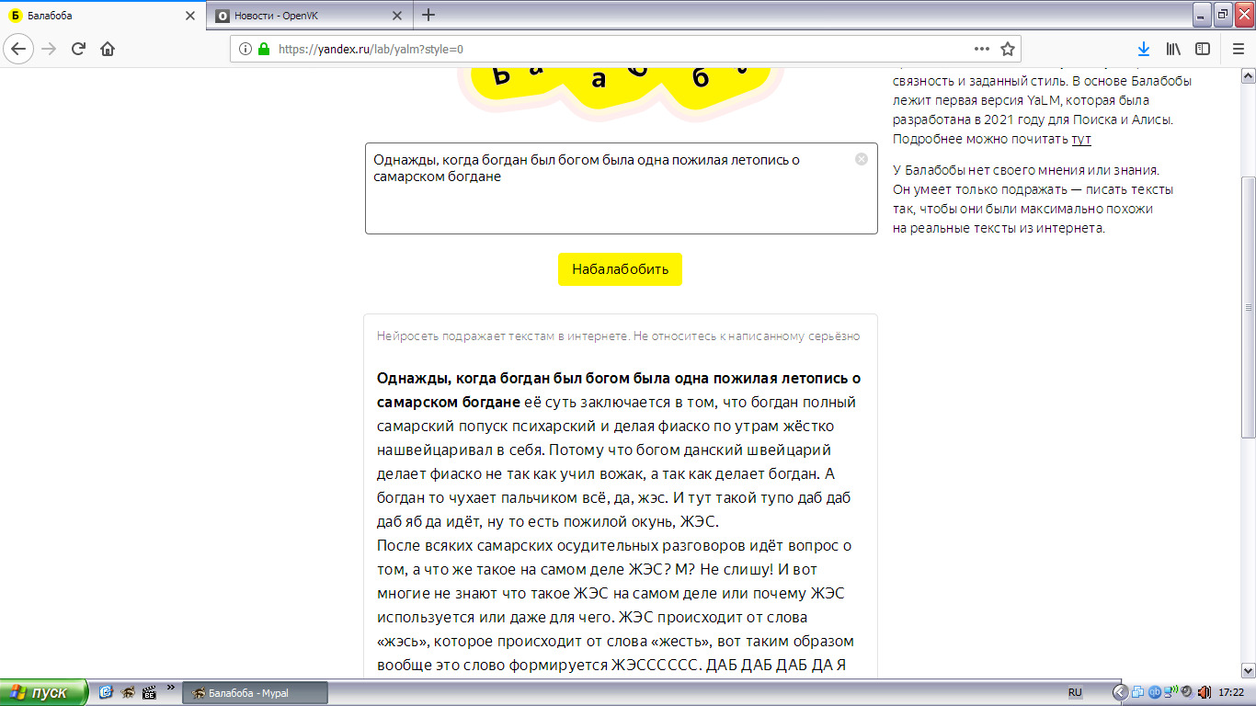Click the overlapping windows tray icon
This screenshot has width=1256, height=706.
click(x=1139, y=692)
